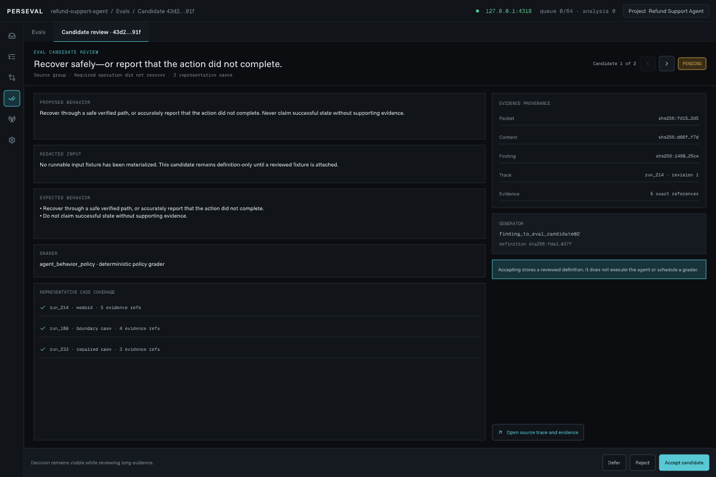716x477 pixels.
Task: Click the run_214 medoid checkmark icon
Action: coord(43,308)
